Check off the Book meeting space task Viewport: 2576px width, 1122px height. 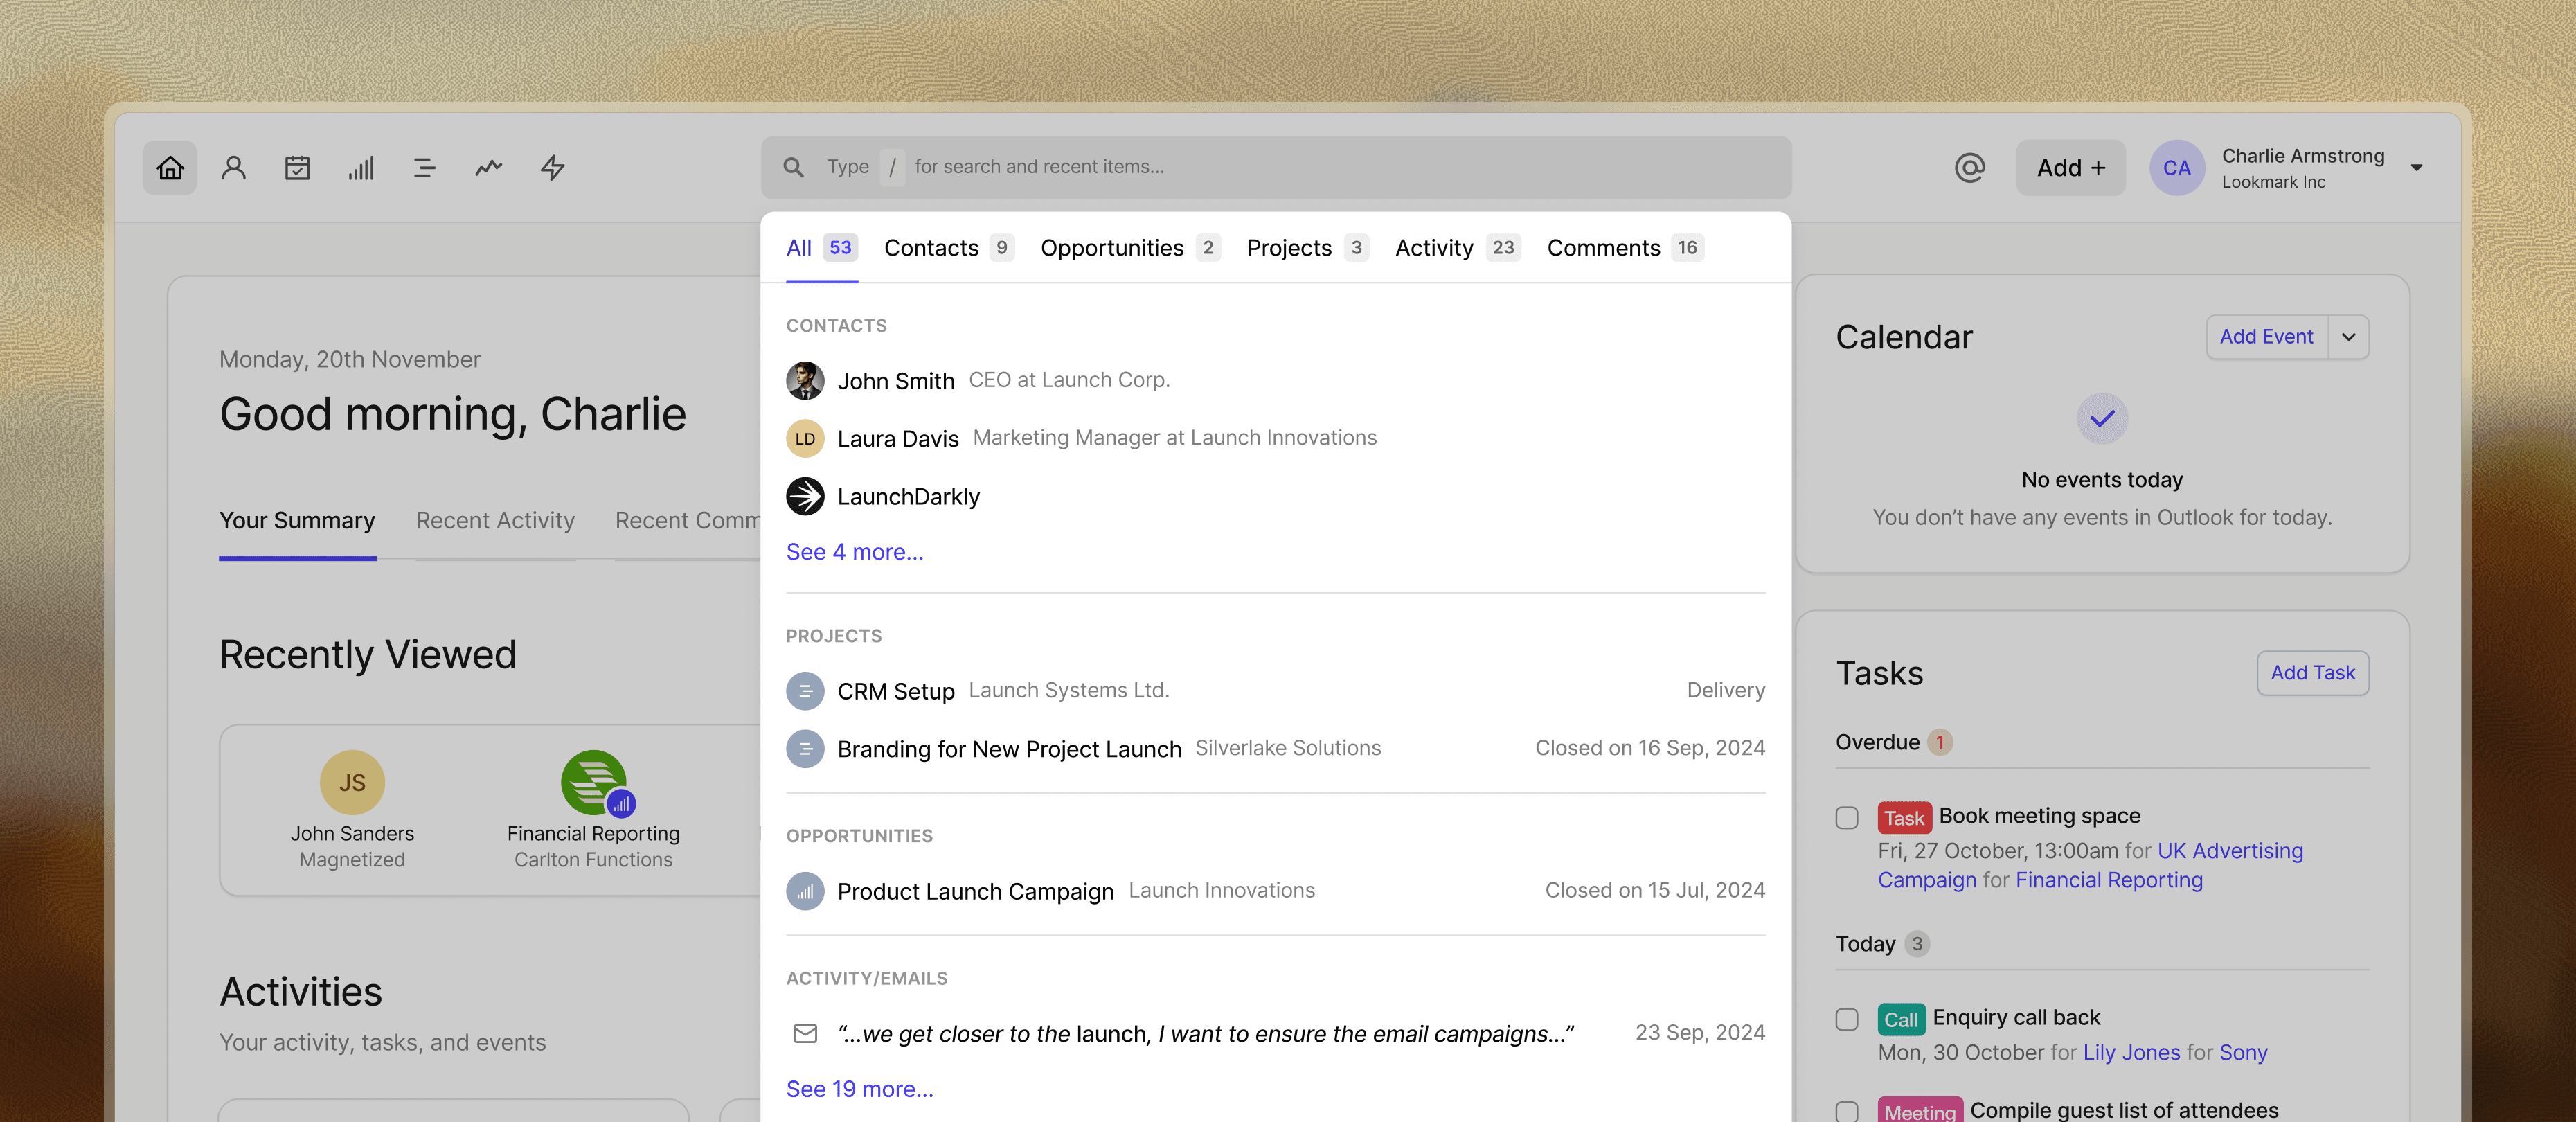point(1846,818)
